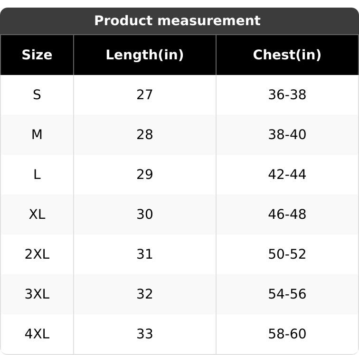359x355 pixels.
Task: Select the length value 31
Action: [x=144, y=254]
